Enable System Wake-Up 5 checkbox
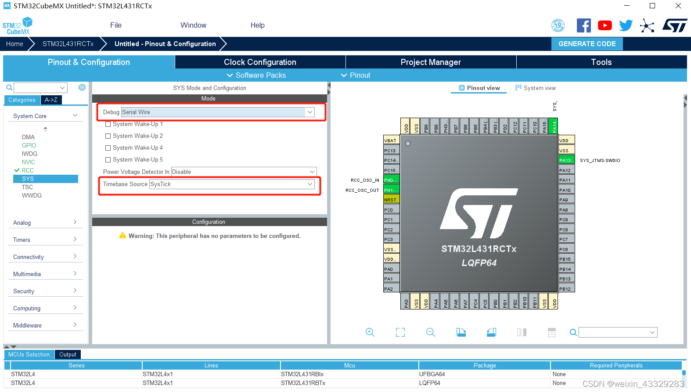 pyautogui.click(x=108, y=160)
